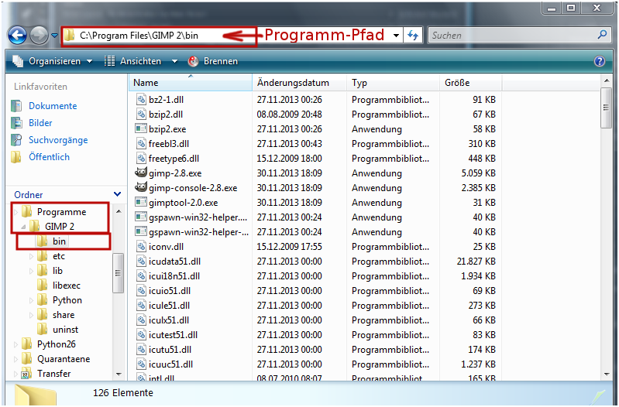
Task: Select the freebl3.dll file icon
Action: tap(141, 144)
